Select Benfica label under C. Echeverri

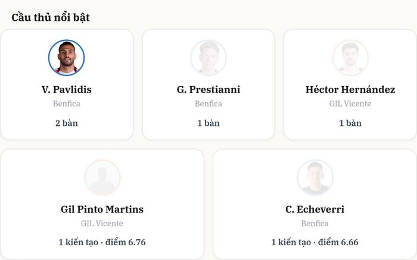pos(315,223)
